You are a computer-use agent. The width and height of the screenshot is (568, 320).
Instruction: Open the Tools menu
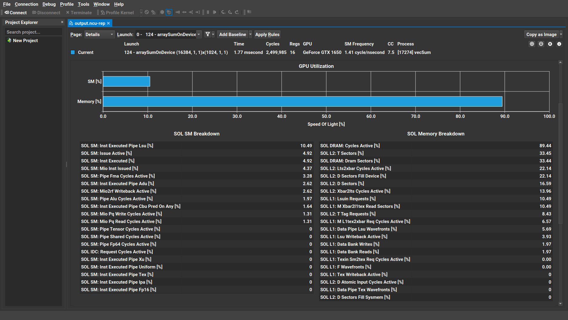coord(83,4)
